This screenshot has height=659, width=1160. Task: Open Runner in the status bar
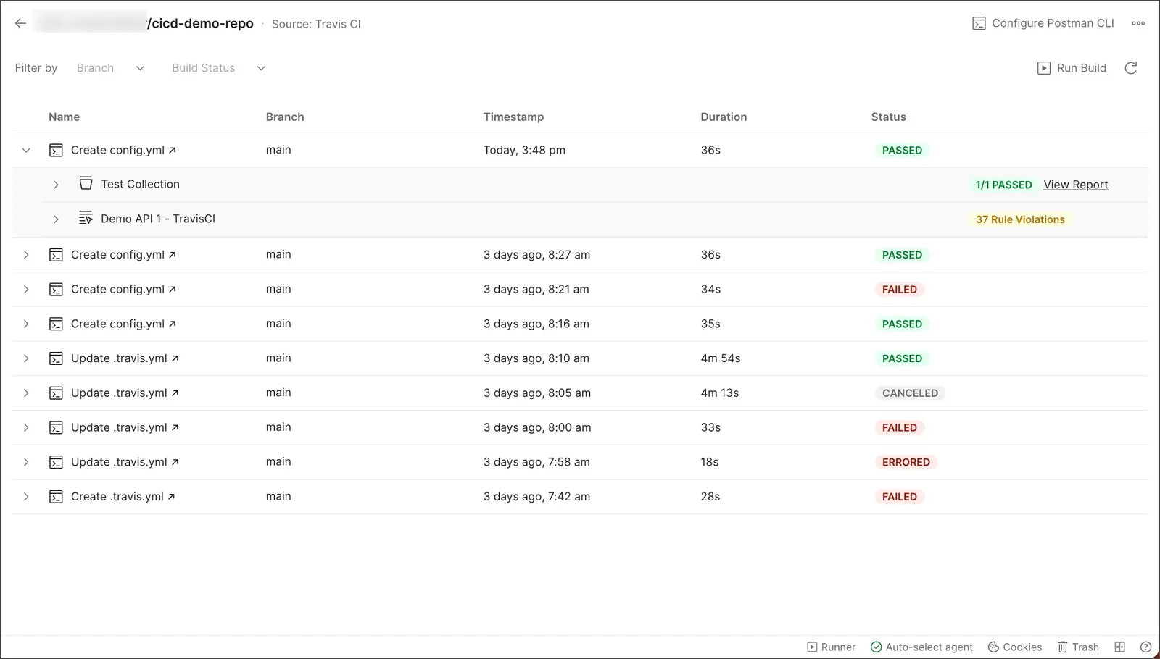tap(832, 647)
